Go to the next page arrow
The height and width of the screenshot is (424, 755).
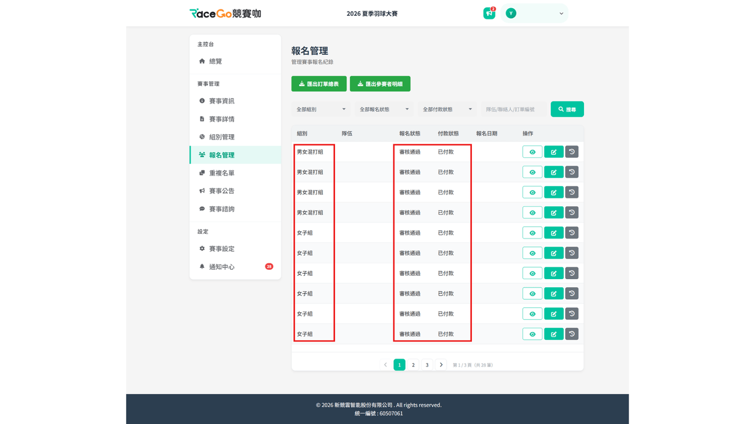[x=441, y=365]
